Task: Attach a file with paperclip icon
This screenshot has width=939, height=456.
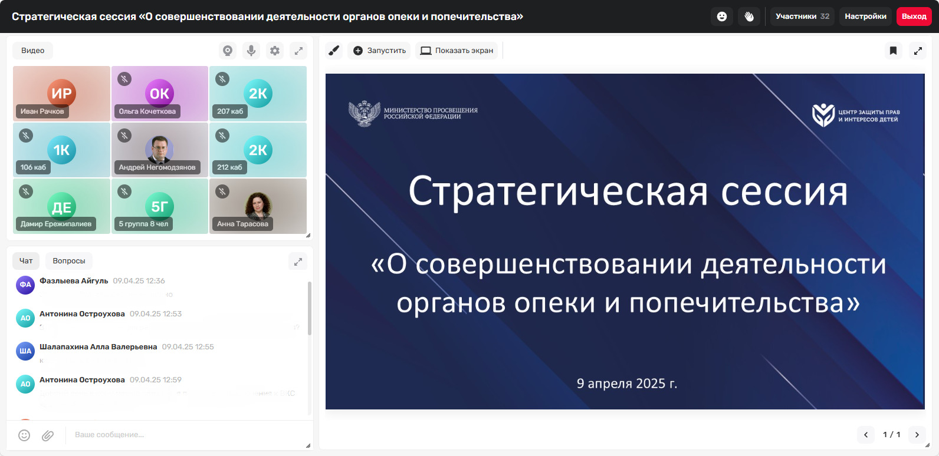Action: tap(48, 435)
